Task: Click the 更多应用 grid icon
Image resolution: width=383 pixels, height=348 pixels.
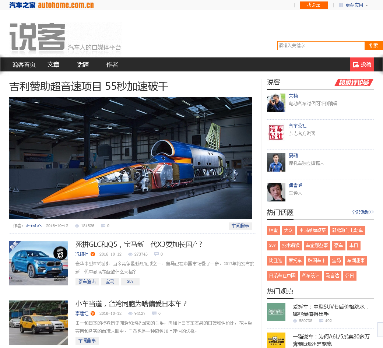Action: point(341,5)
